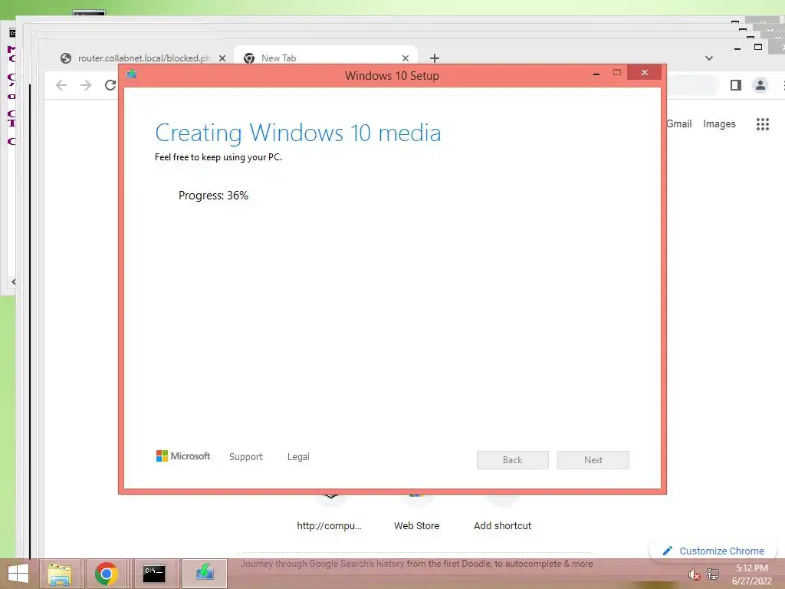Open Google apps grid icon
This screenshot has height=589, width=785.
click(762, 123)
